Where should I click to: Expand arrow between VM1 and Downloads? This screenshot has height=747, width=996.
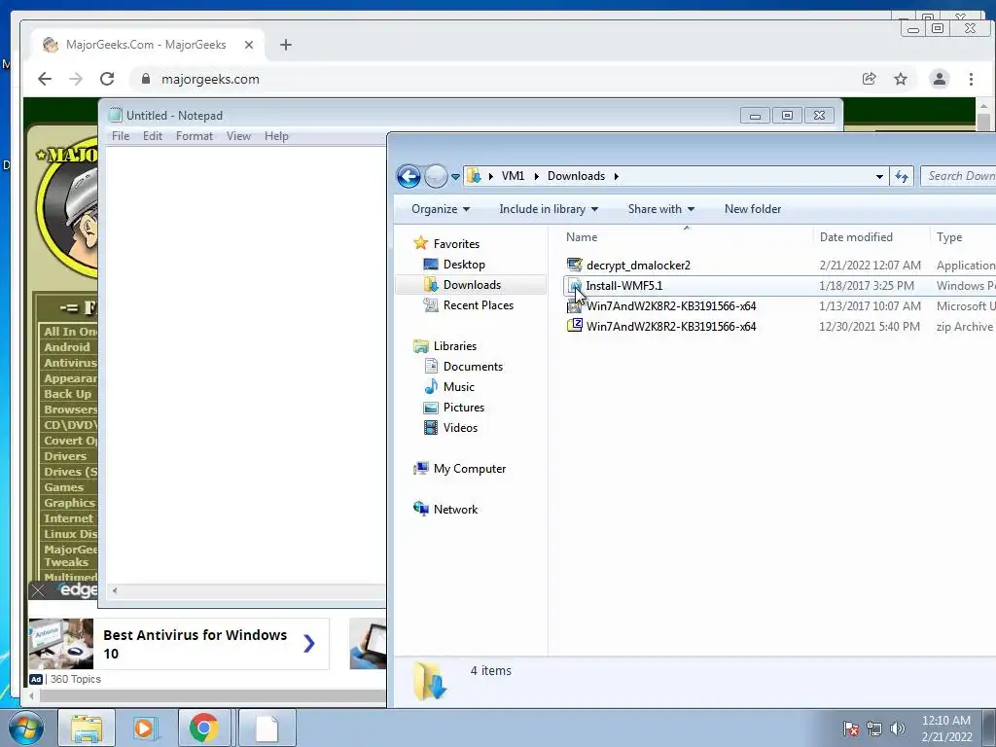point(536,176)
